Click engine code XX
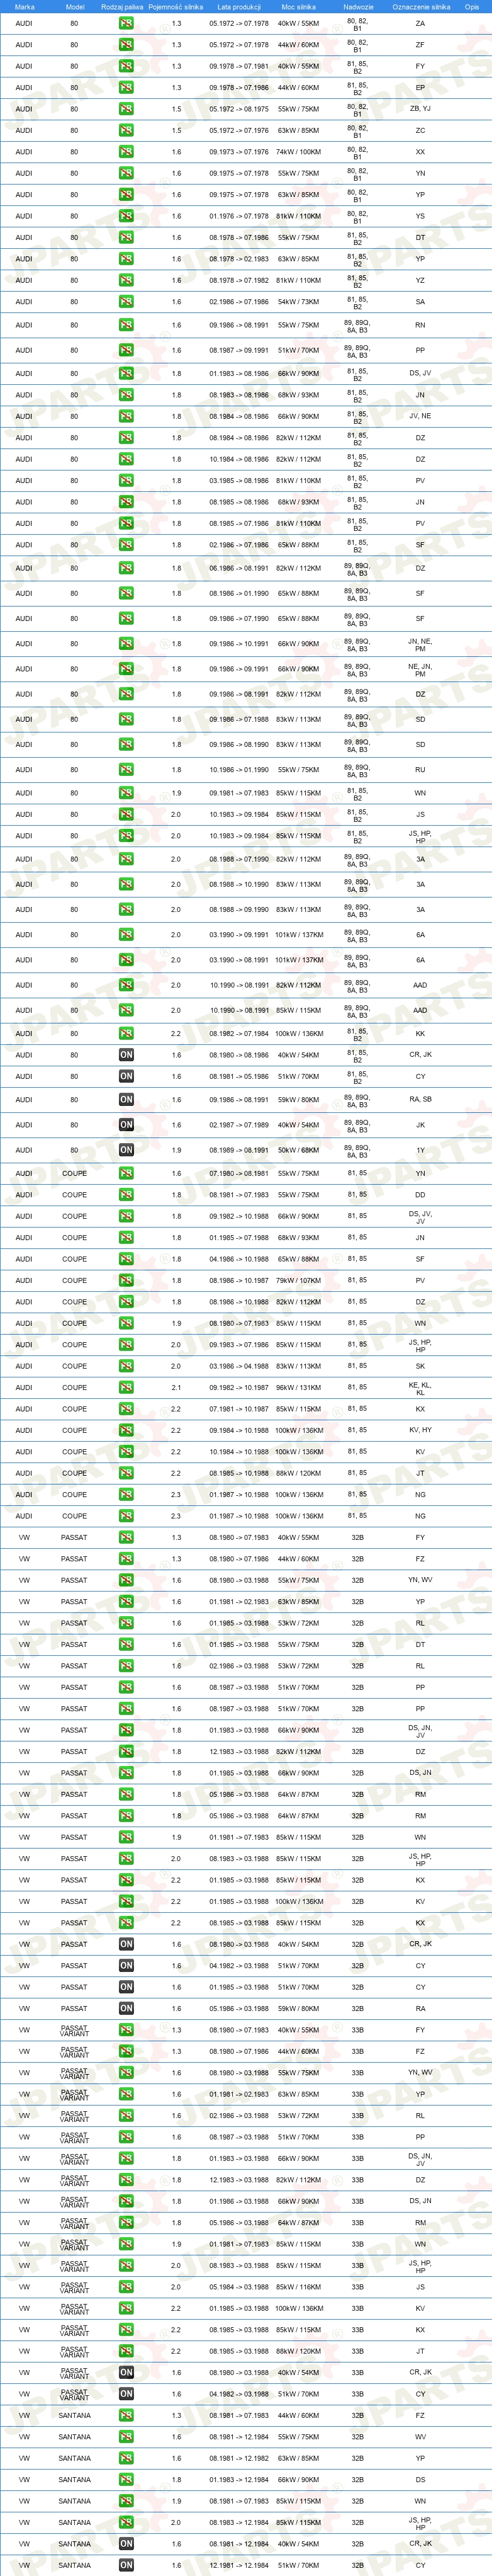Viewport: 492px width, 2576px height. tap(420, 152)
